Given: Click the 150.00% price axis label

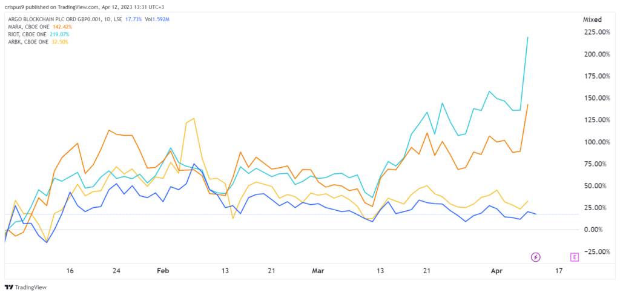Looking at the screenshot, I should [597, 98].
